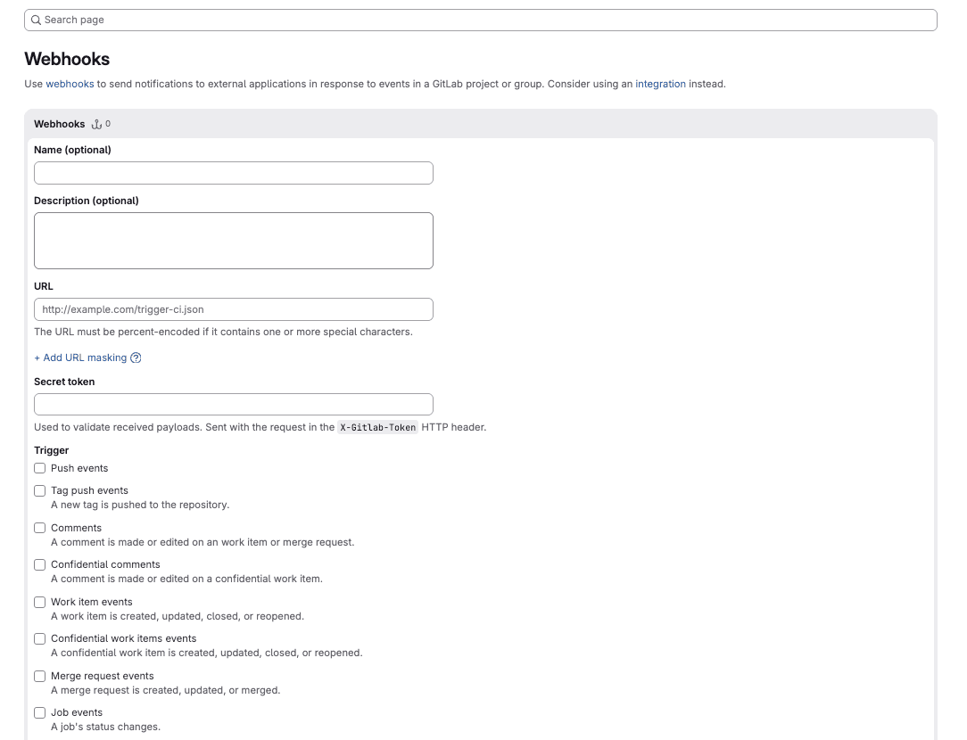Image resolution: width=967 pixels, height=740 pixels.
Task: Click the 0 counter next to the hook icon
Action: click(110, 124)
